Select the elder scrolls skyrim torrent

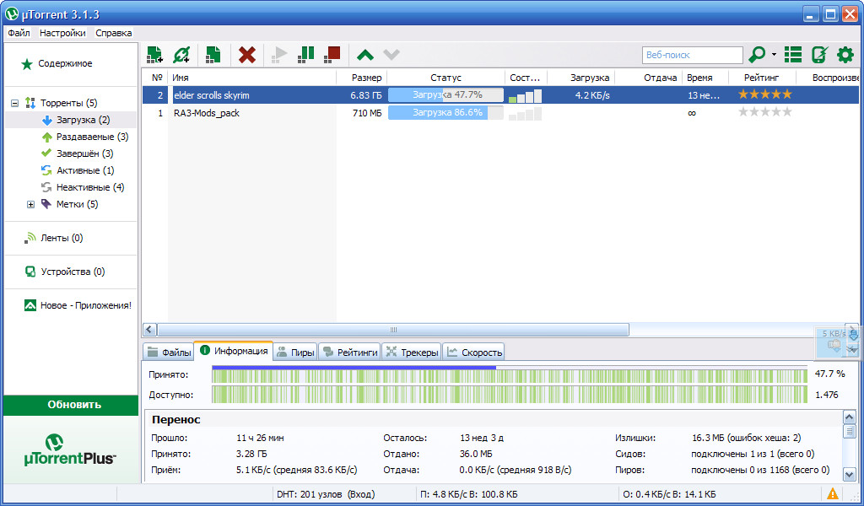click(500, 95)
